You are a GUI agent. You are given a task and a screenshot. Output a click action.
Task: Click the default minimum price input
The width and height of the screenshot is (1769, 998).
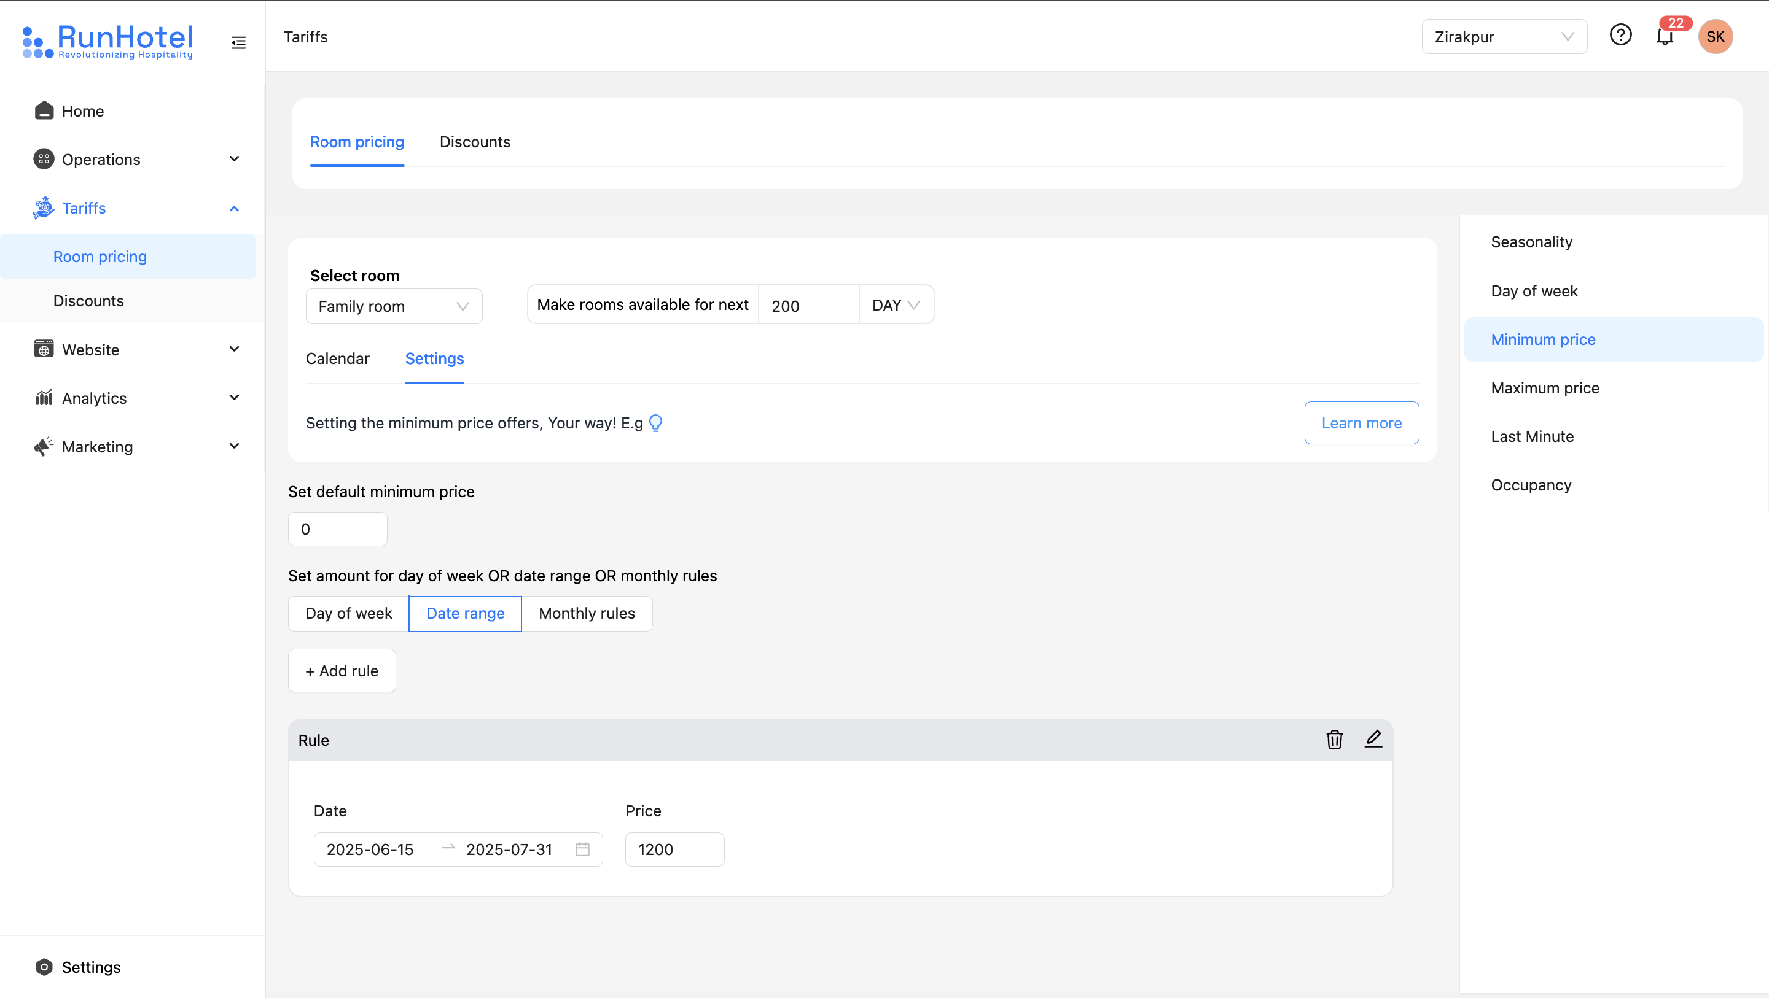point(338,529)
